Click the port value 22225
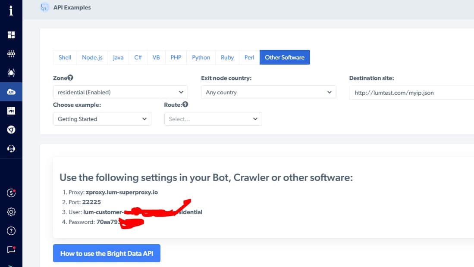474x267 pixels. tap(91, 202)
